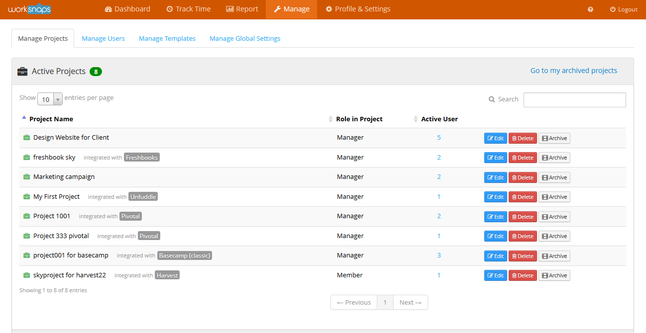Open the Manage Global Settings tab

pyautogui.click(x=245, y=38)
